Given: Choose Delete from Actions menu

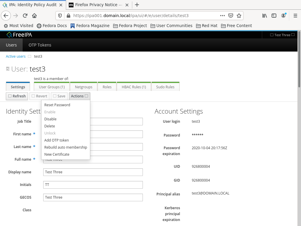Looking at the screenshot, I should (x=66, y=126).
